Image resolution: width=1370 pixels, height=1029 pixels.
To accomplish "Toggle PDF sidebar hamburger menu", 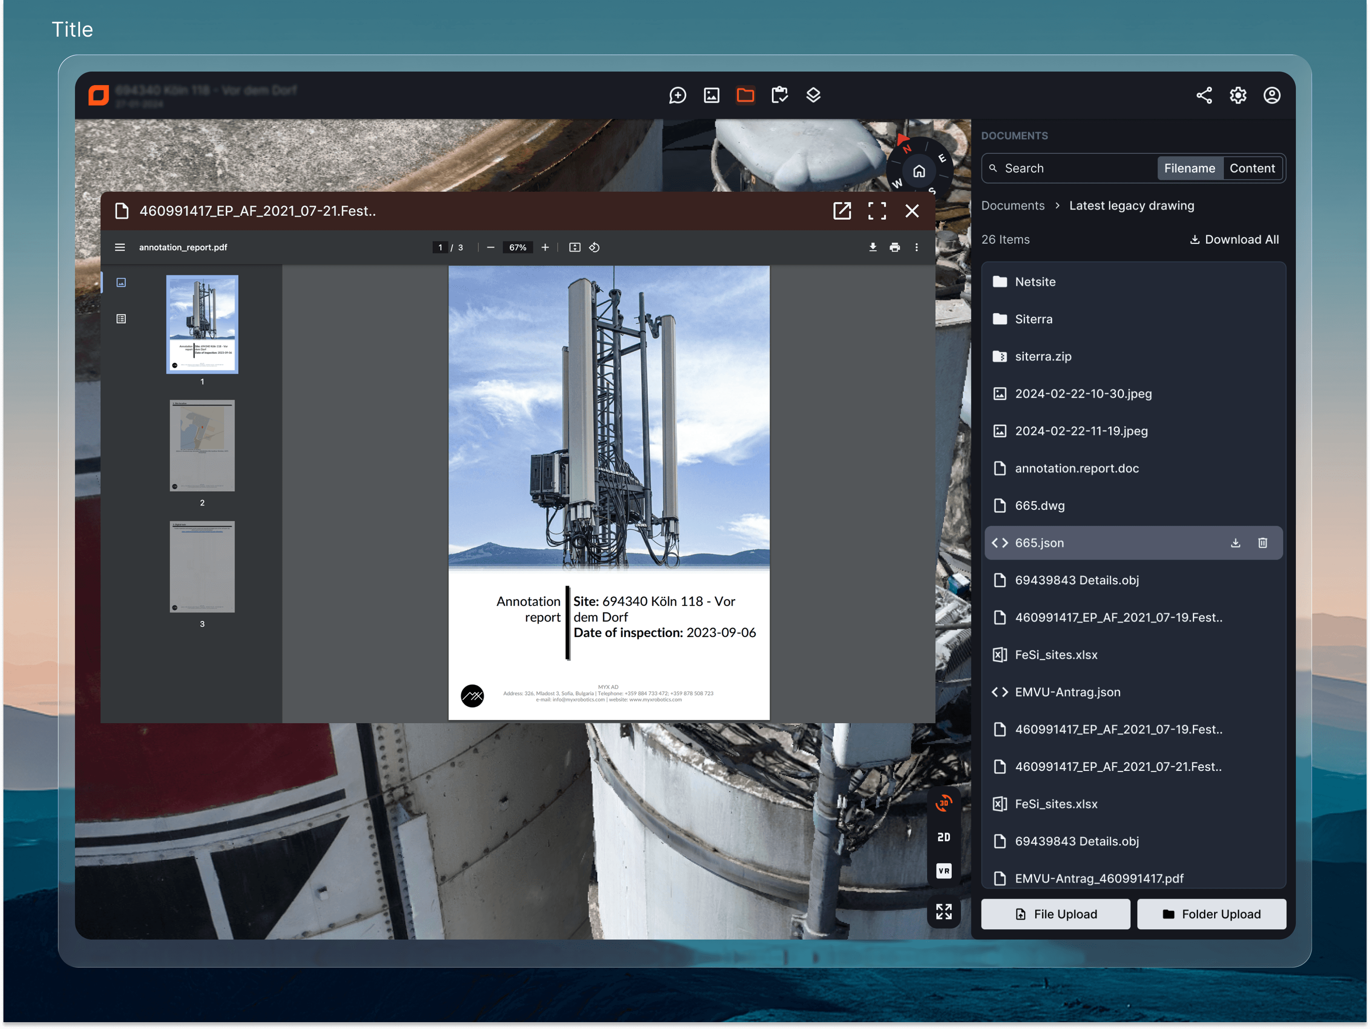I will (x=120, y=247).
